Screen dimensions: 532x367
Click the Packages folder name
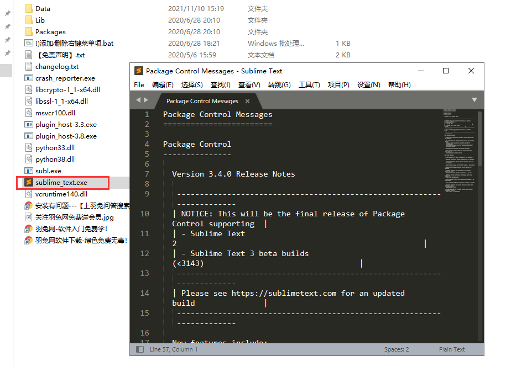click(x=50, y=32)
